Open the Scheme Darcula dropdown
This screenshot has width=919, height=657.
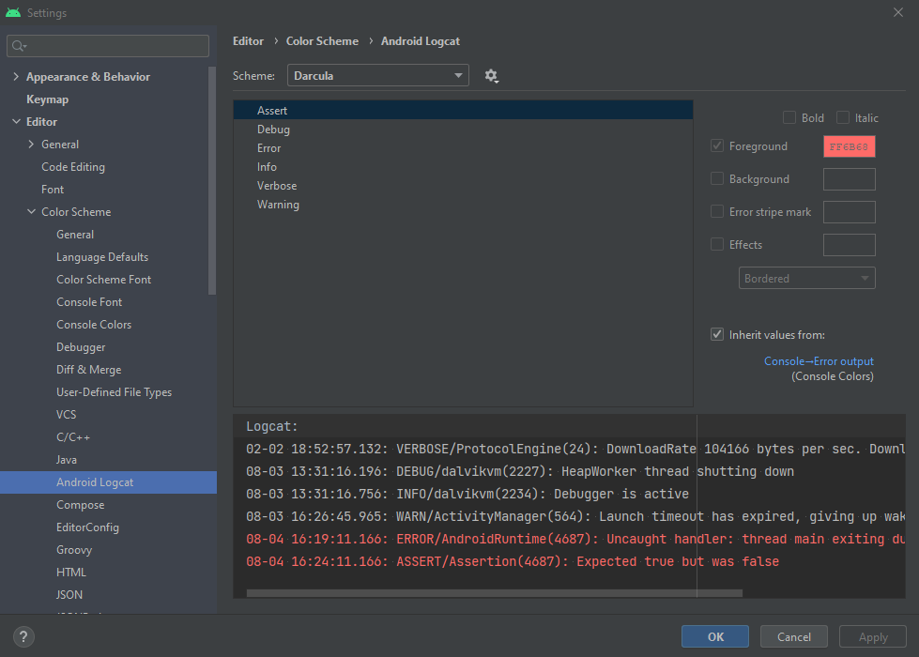point(378,76)
